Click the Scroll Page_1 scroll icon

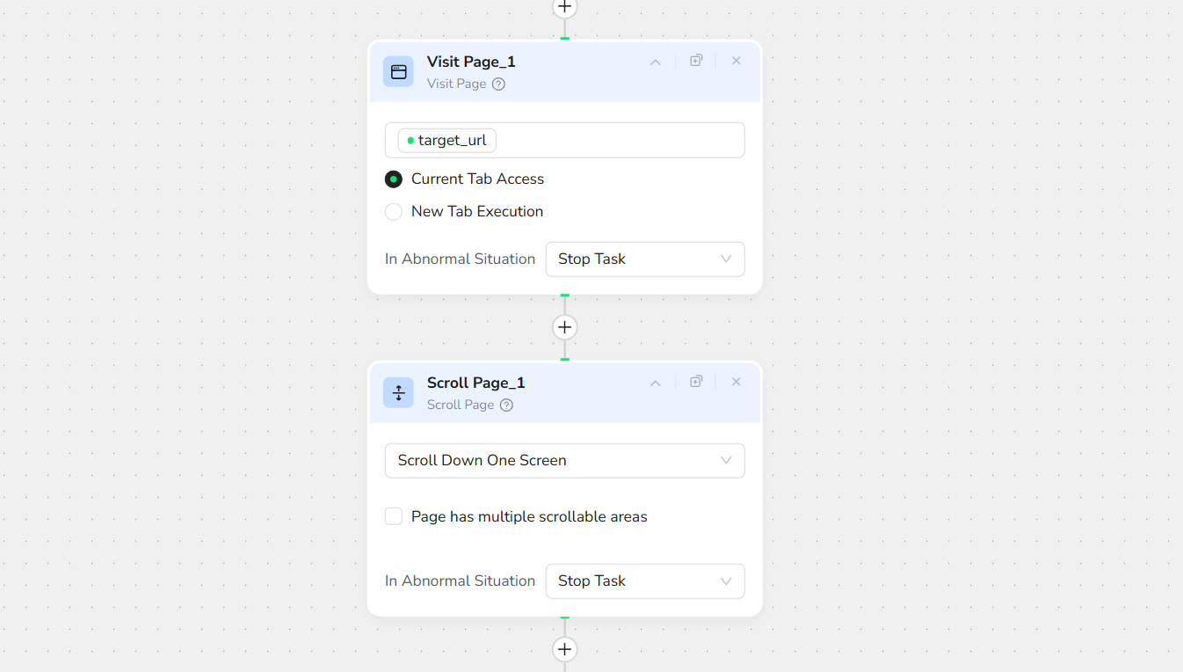pyautogui.click(x=398, y=393)
